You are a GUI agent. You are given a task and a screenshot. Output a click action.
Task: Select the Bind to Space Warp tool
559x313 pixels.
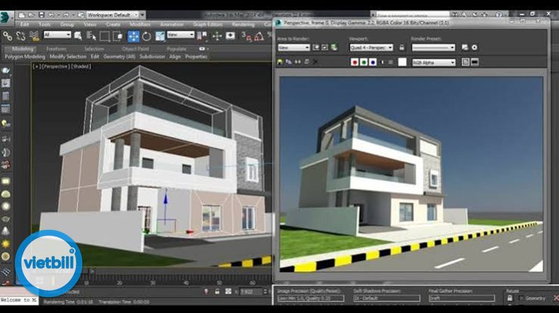click(34, 36)
